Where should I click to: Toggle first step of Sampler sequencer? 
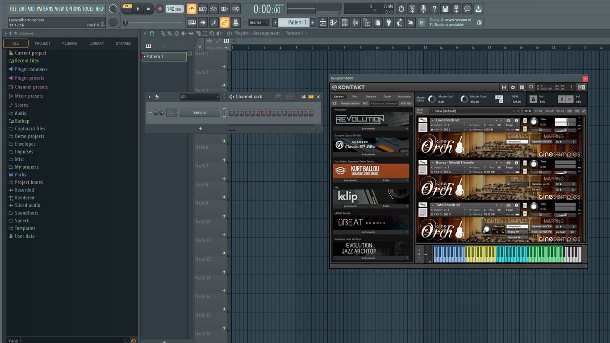tap(231, 113)
